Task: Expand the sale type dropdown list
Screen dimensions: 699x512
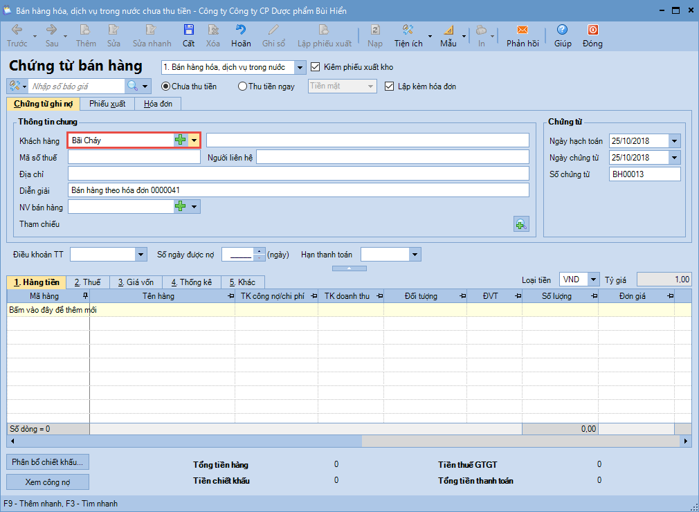Action: tap(300, 67)
